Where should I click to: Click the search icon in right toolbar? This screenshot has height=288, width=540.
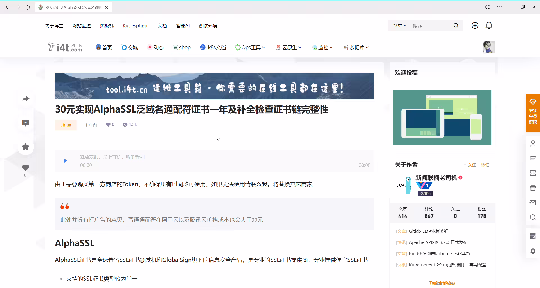click(x=533, y=217)
